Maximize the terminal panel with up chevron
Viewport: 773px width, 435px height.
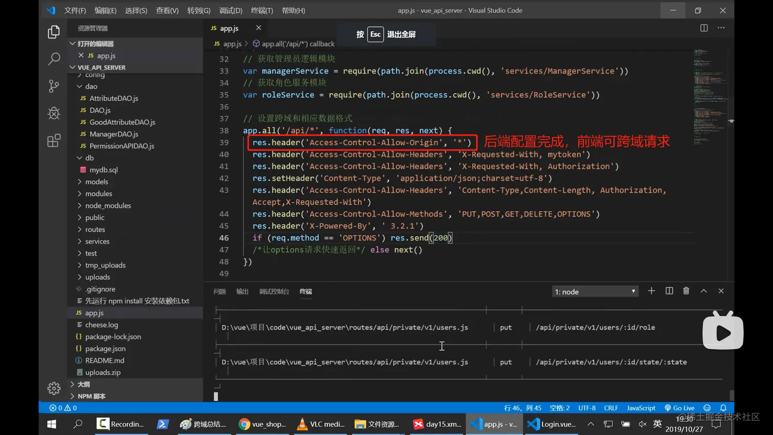pyautogui.click(x=703, y=291)
